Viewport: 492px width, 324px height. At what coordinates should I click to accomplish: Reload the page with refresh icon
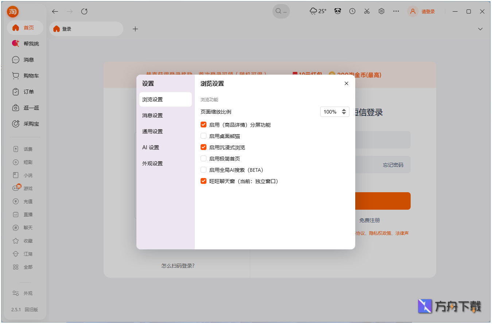[84, 11]
